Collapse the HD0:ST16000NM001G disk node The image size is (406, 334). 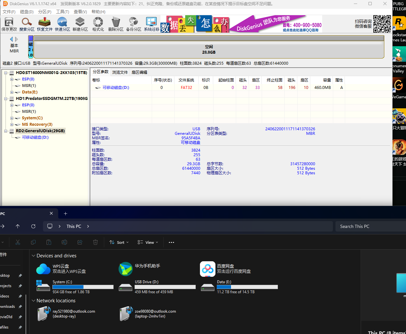(x=5, y=73)
